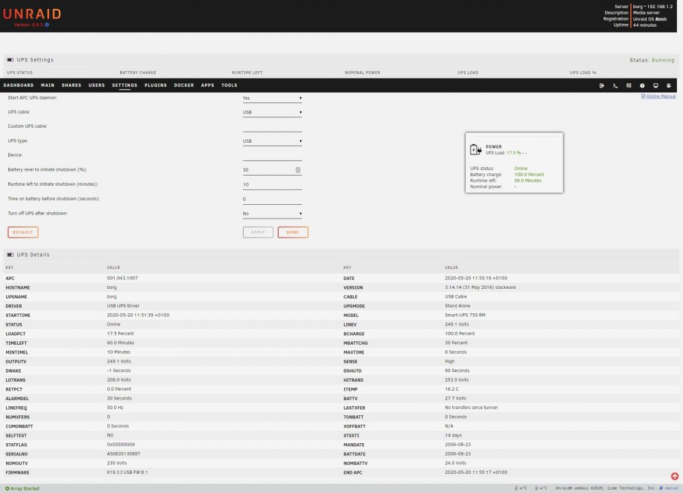The image size is (683, 493).
Task: Click the Battery charge 100.0 Percent value
Action: pos(529,175)
